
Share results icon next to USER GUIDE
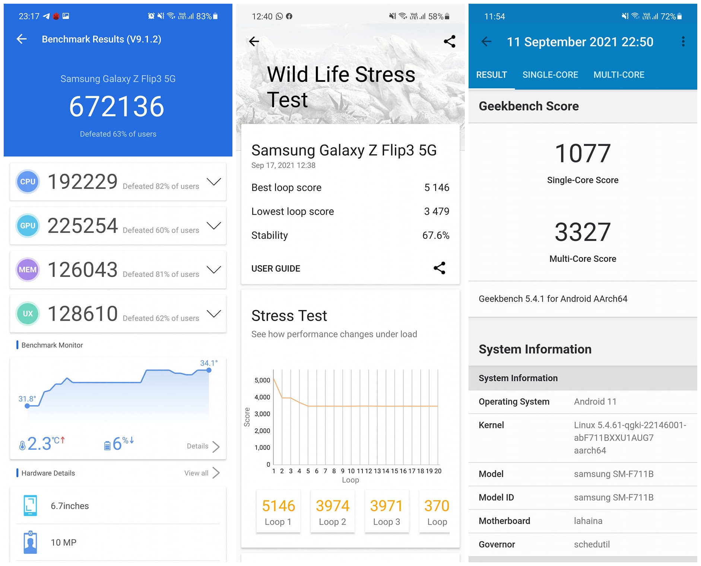coord(440,268)
